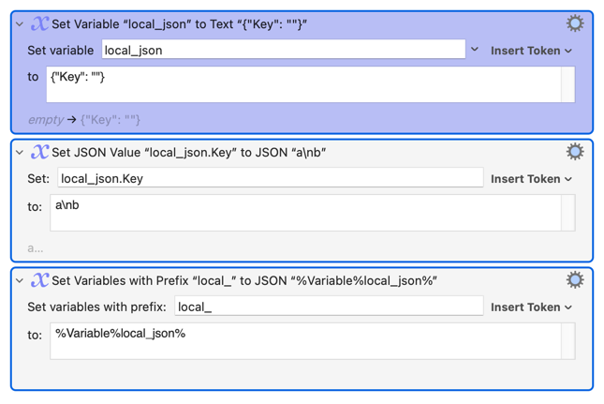Click the "local_" prefix field

[328, 307]
